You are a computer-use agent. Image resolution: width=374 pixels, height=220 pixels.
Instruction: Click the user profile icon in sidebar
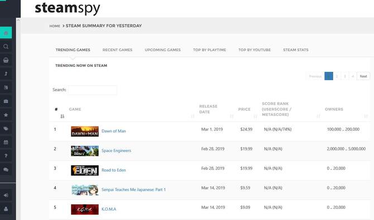pos(6,209)
